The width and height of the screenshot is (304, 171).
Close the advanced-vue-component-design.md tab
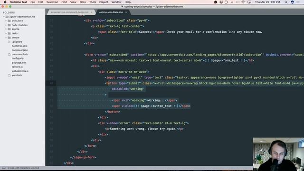92,12
